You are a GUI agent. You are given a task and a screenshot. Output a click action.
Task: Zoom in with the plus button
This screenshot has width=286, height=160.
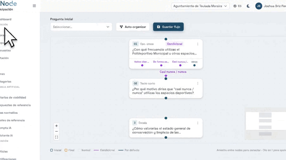tap(57, 126)
